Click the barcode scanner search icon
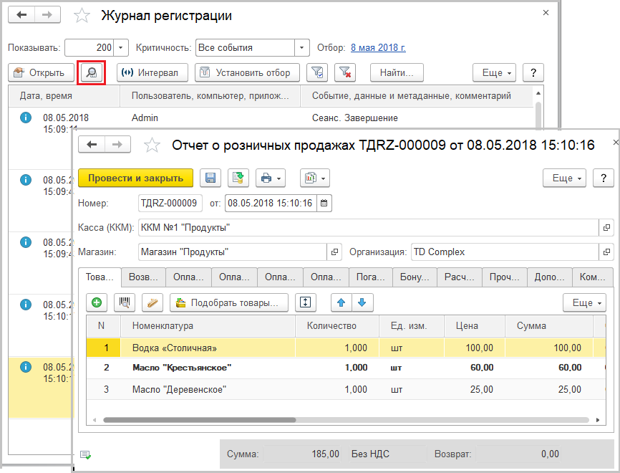The height and width of the screenshot is (473, 620). [124, 302]
